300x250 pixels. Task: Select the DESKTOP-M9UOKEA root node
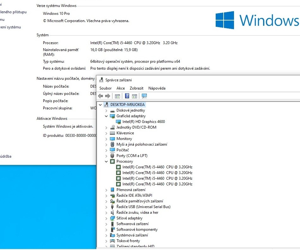[x=127, y=105]
